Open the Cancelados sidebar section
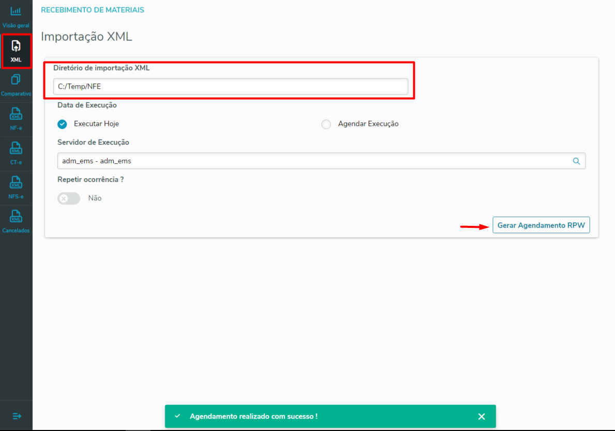 [x=16, y=222]
